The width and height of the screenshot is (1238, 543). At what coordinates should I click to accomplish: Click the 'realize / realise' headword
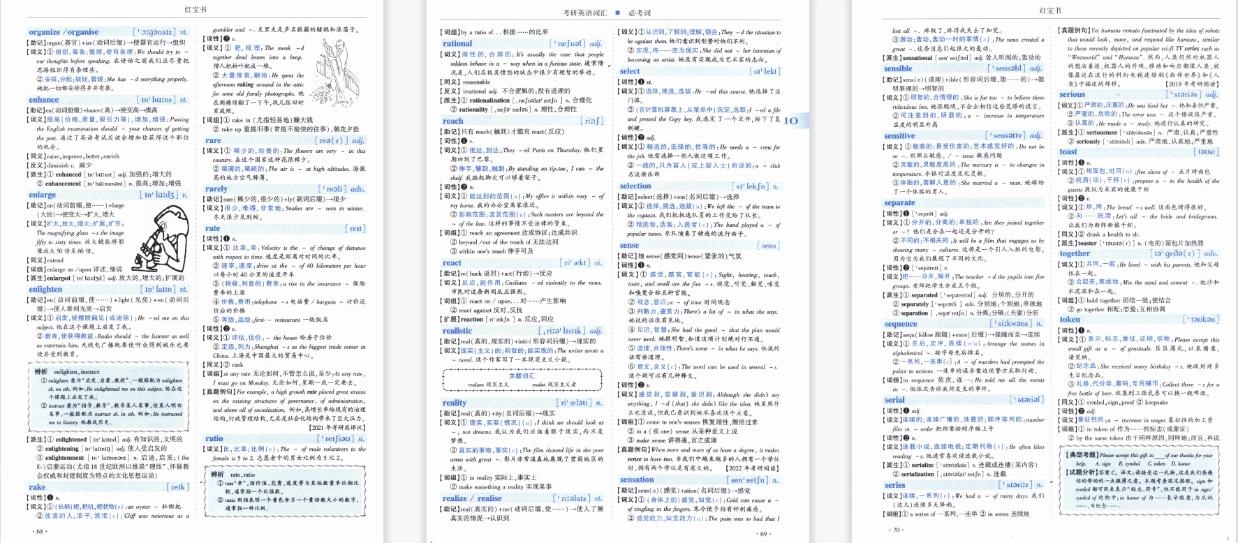pos(472,498)
